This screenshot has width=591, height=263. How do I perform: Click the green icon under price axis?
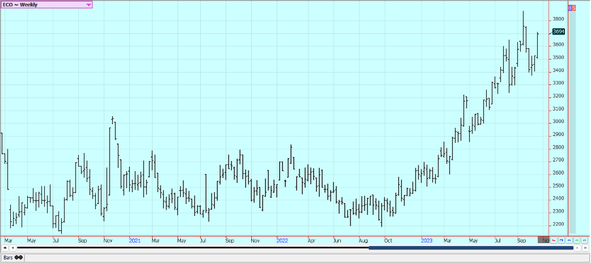[x=577, y=240]
